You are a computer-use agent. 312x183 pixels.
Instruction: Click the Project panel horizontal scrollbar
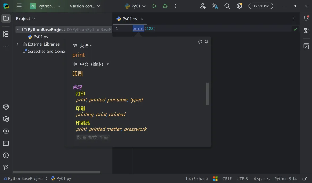pyautogui.click(x=57, y=172)
